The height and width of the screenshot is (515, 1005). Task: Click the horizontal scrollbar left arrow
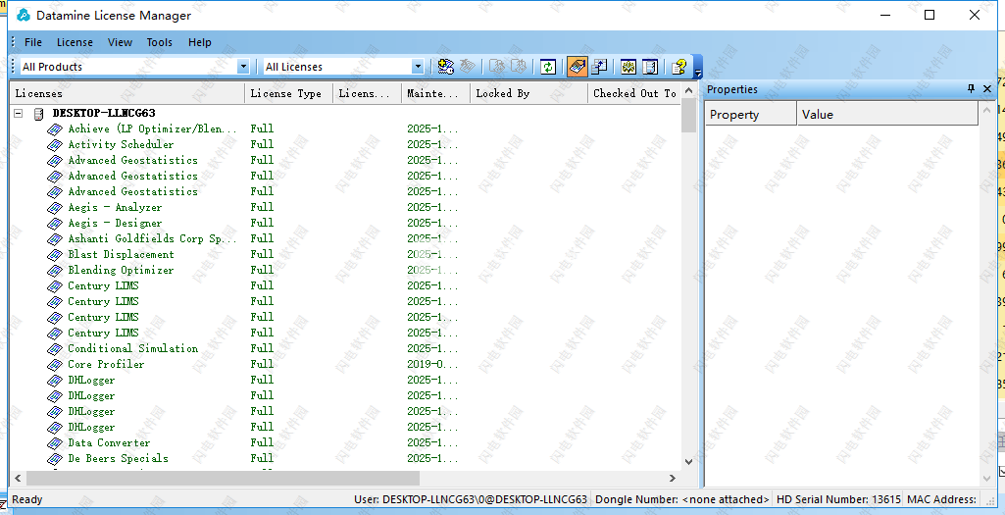18,478
